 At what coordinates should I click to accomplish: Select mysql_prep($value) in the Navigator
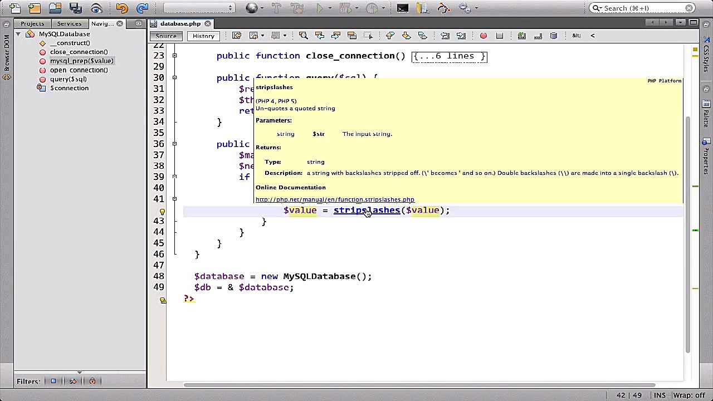81,61
